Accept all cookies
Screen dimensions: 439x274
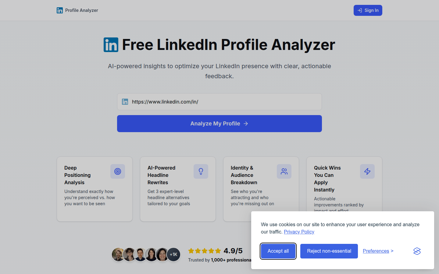click(x=278, y=251)
